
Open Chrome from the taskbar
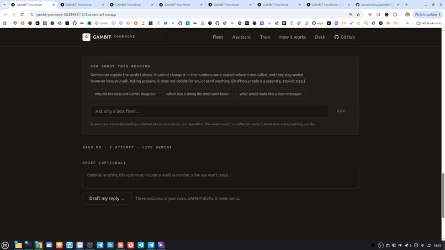point(39,245)
